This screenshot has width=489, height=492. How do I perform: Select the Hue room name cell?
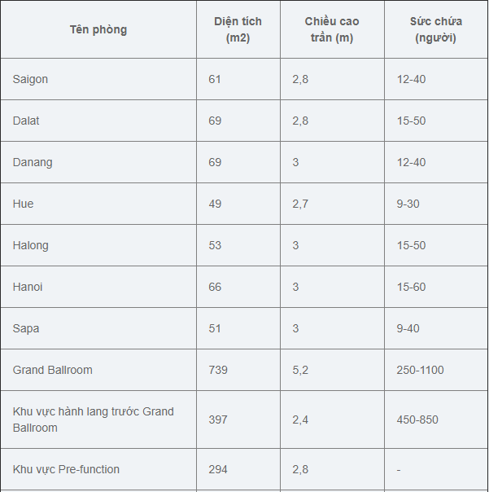(24, 204)
